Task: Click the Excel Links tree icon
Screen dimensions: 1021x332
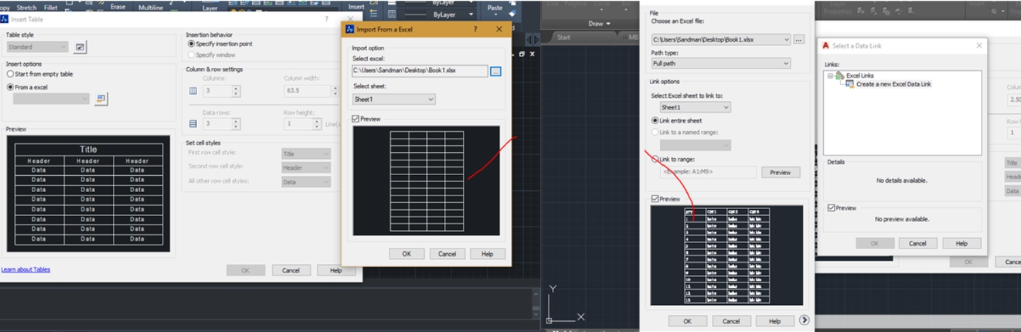Action: point(840,75)
